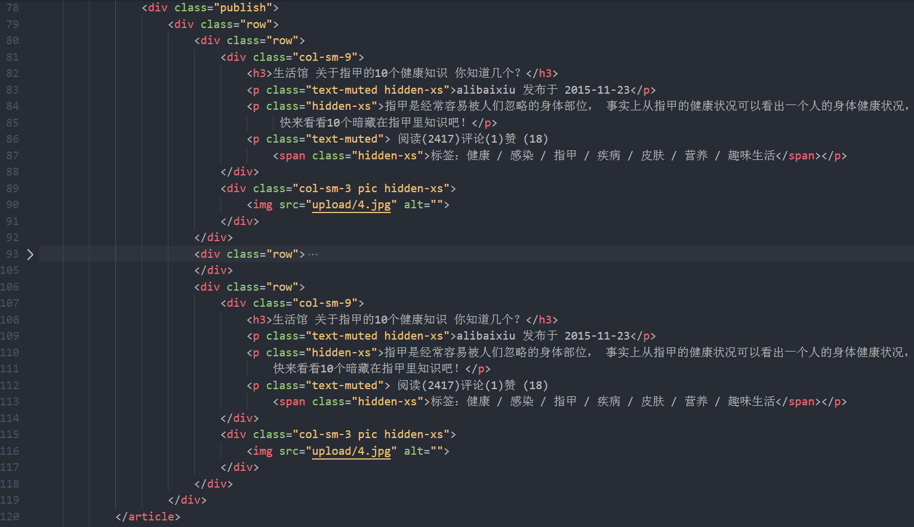Click the closing div tag on line 118
Viewport: 914px width, 527px height.
(x=214, y=484)
